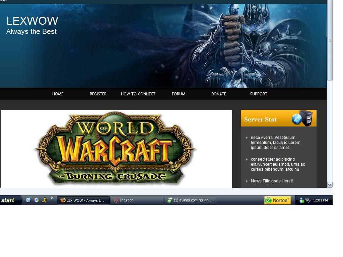Click the 12:01 PM clock
This screenshot has height=257, width=343.
pyautogui.click(x=320, y=200)
